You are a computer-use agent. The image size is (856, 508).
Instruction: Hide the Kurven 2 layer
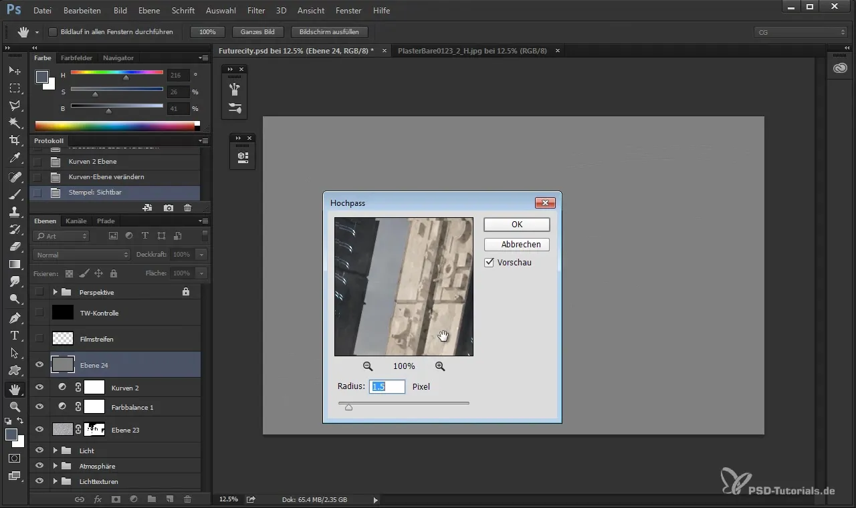coord(39,387)
